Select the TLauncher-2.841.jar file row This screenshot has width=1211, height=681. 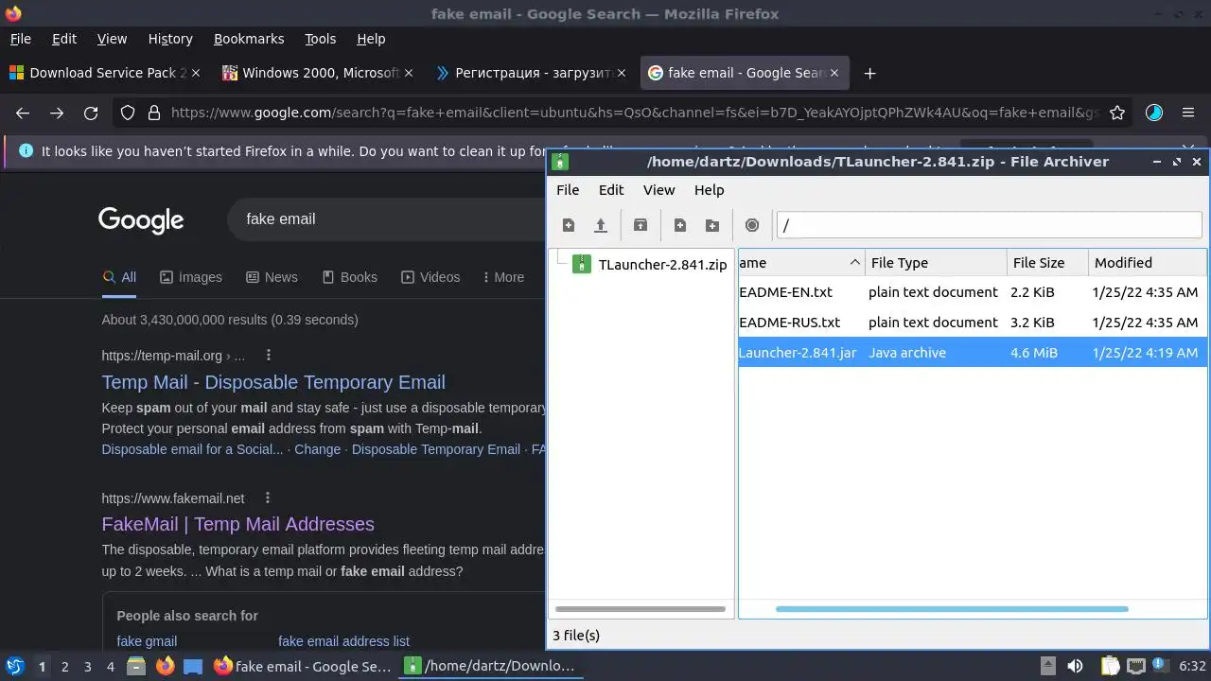[x=972, y=353]
